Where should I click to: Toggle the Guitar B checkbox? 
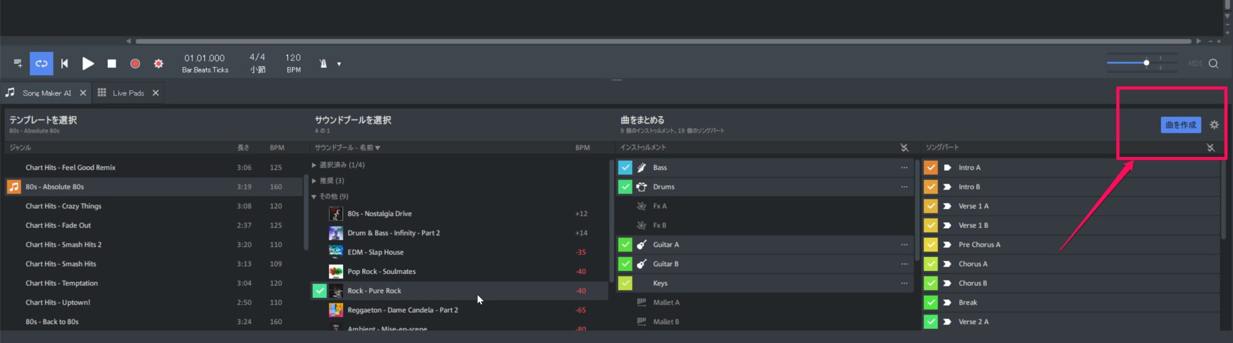pos(625,264)
